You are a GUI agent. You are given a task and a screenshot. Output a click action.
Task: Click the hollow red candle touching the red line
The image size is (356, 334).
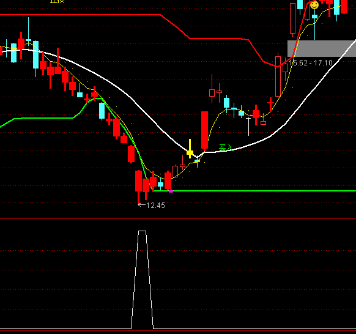278,76
